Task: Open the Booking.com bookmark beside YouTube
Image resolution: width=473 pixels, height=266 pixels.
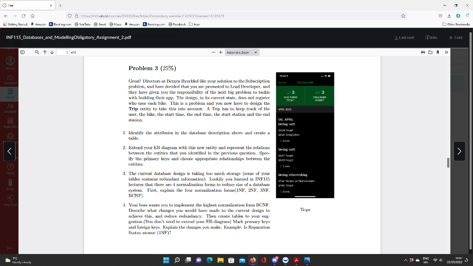Action: click(x=60, y=24)
